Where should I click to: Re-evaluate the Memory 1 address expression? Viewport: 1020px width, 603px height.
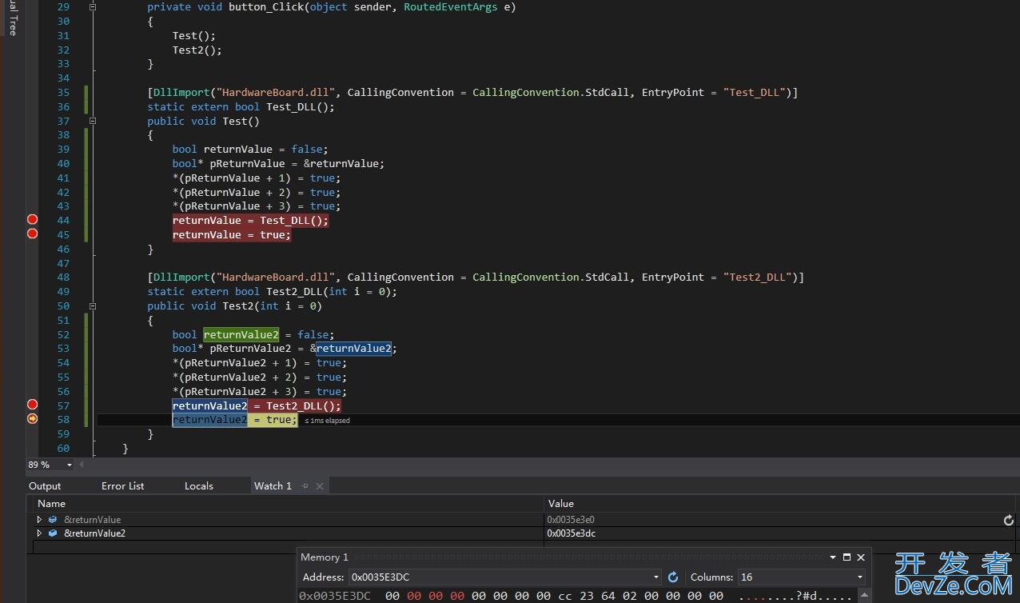click(x=673, y=577)
